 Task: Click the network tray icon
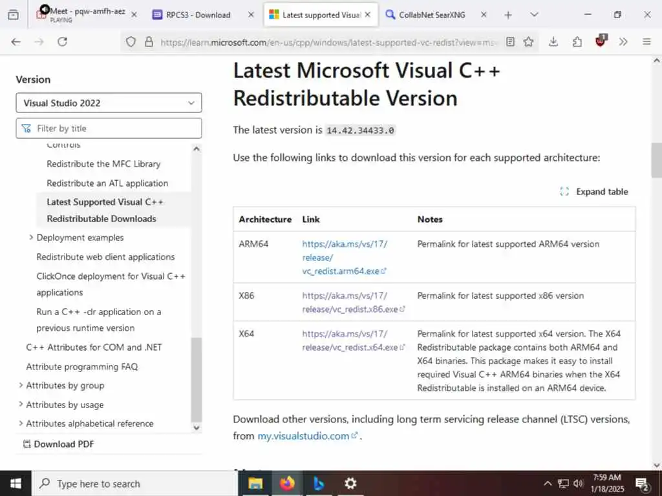[563, 483]
